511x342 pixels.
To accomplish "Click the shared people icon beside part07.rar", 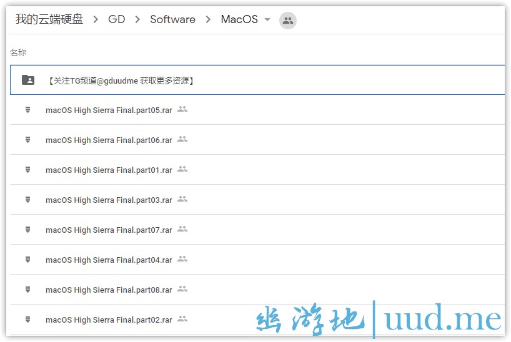I will 182,229.
